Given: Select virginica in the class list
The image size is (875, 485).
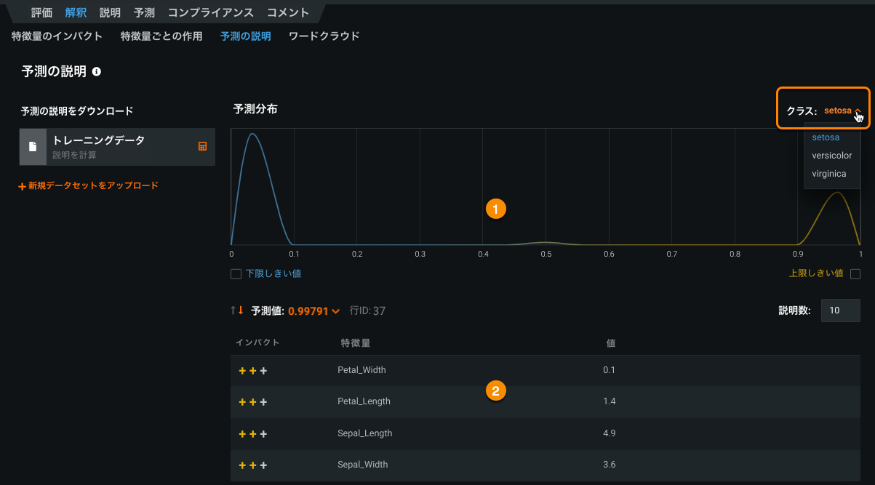Looking at the screenshot, I should tap(828, 174).
